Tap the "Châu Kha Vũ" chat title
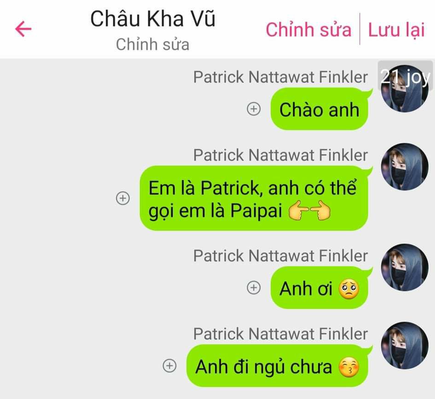The height and width of the screenshot is (399, 435). (153, 19)
